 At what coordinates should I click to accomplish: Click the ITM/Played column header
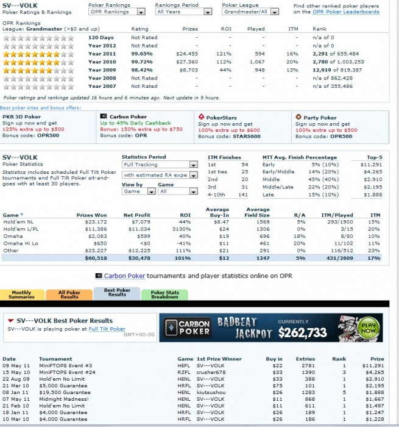click(x=337, y=215)
